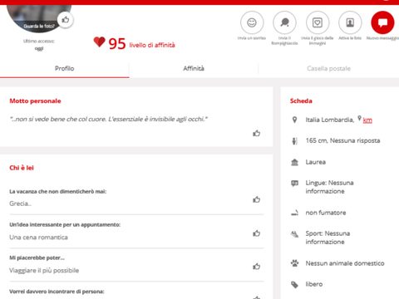Send the picture game heart-frame icon
Image resolution: width=399 pixels, height=299 pixels.
[318, 22]
